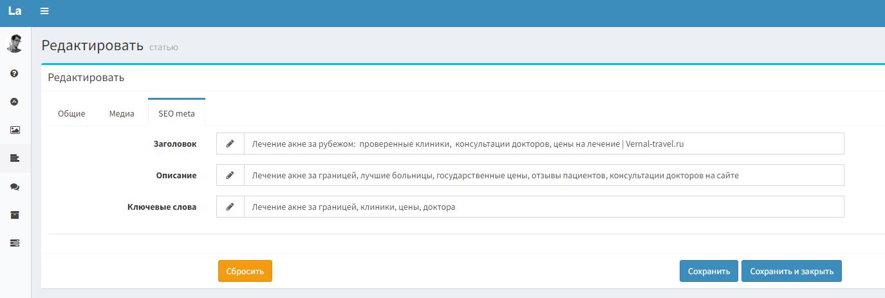Viewport: 885px width, 298px height.
Task: Click the Сохранить button
Action: [709, 271]
